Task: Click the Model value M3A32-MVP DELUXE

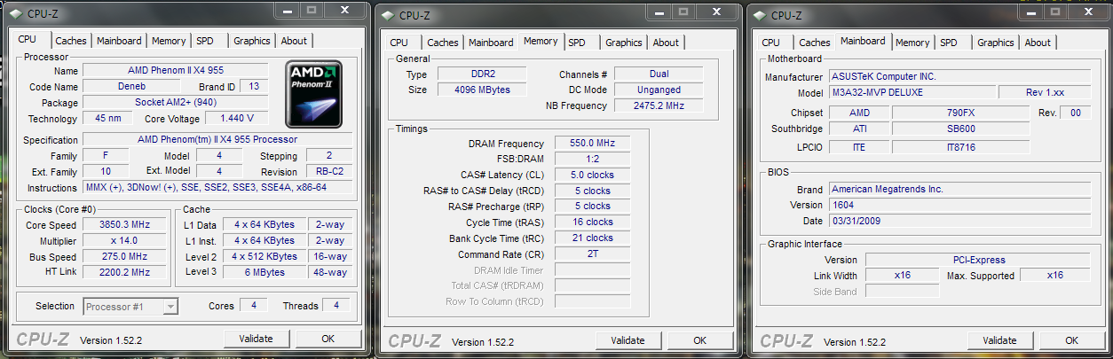Action: (911, 93)
